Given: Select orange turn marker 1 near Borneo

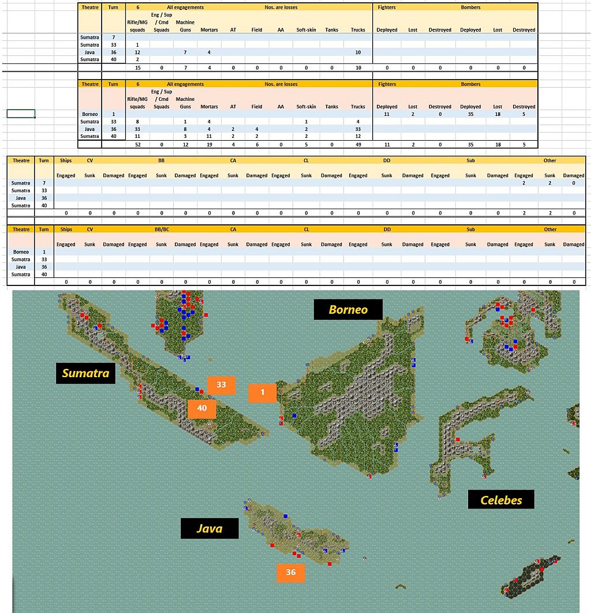Looking at the screenshot, I should (262, 393).
